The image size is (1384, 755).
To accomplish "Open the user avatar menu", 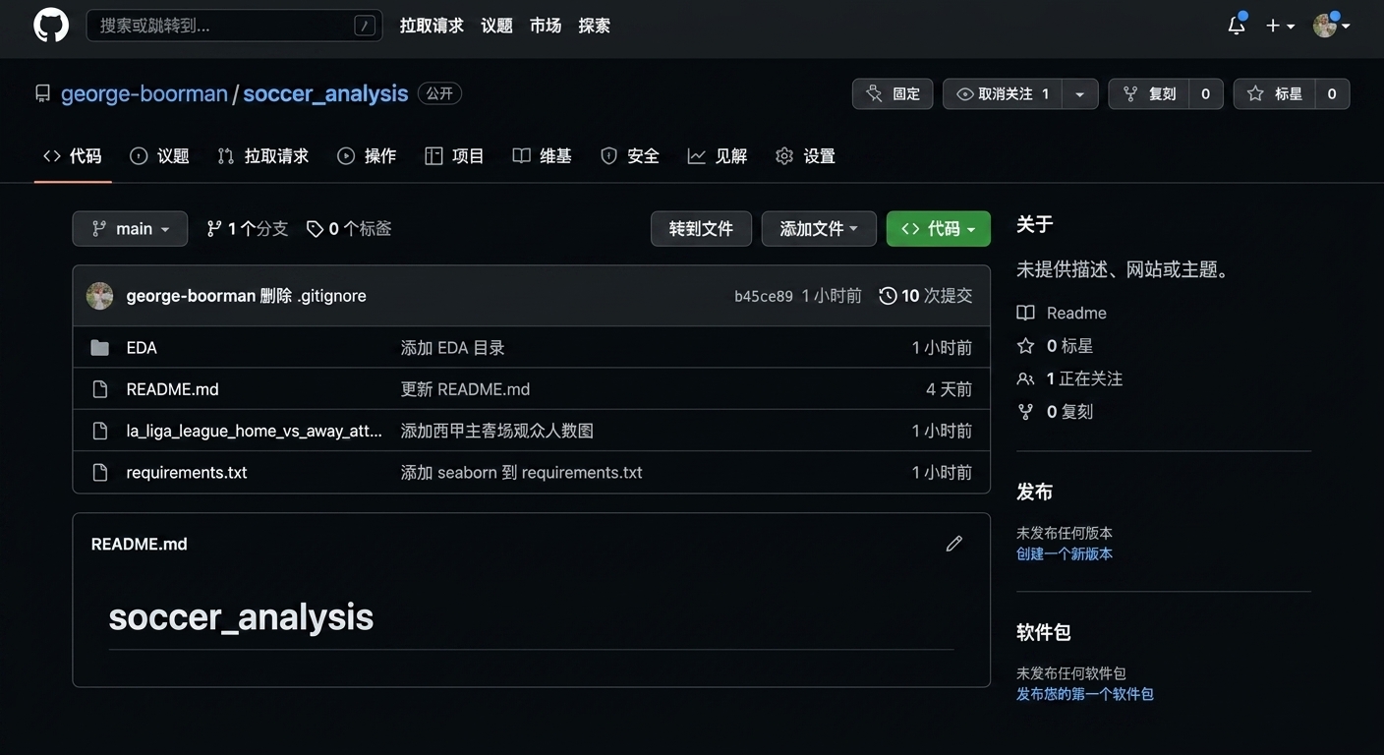I will point(1331,26).
